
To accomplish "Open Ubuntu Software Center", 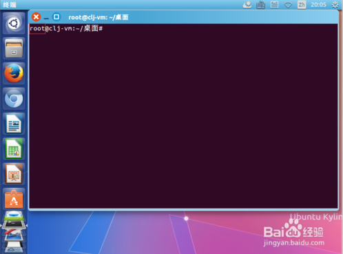I will click(x=14, y=199).
